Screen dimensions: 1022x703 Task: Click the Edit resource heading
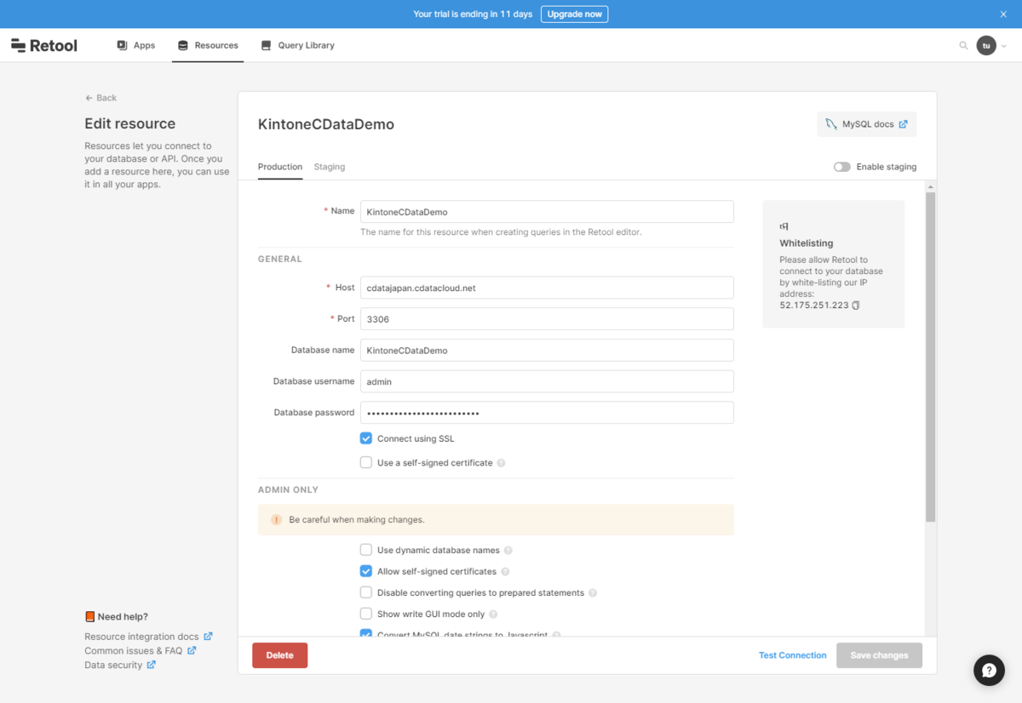(130, 123)
